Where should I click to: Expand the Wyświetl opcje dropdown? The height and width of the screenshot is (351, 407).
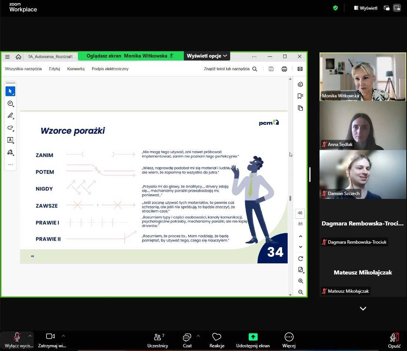click(x=207, y=56)
